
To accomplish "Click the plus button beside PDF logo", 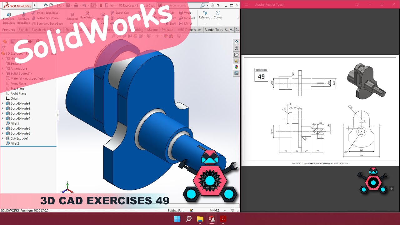I will click(x=392, y=189).
